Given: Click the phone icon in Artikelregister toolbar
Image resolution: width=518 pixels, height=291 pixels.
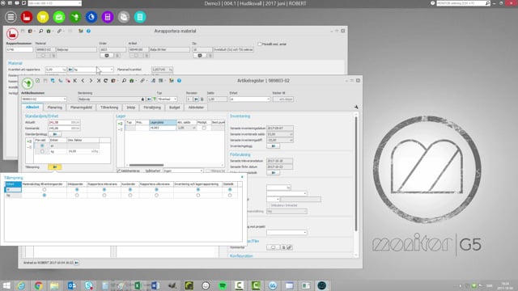Looking at the screenshot, I should point(61,81).
